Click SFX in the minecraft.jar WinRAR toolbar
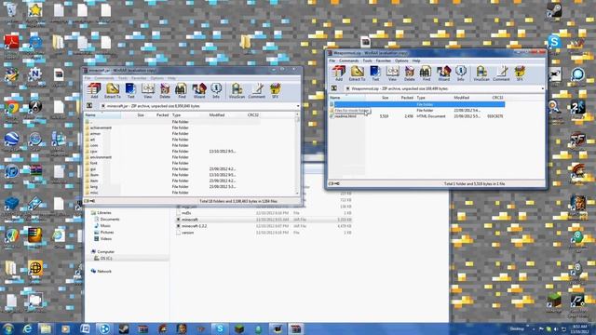 (x=275, y=91)
